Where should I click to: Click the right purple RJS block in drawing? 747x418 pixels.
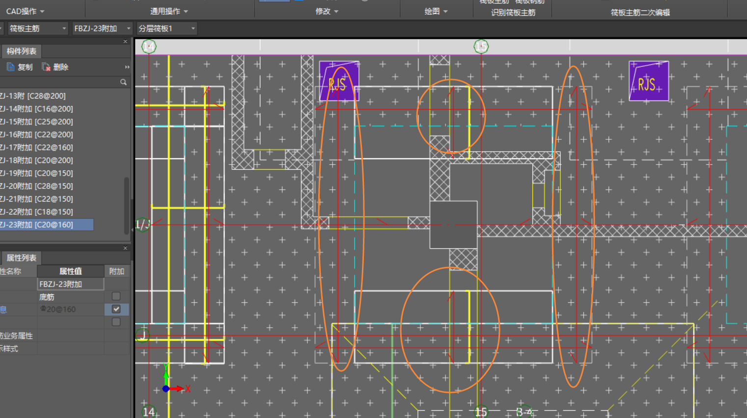649,81
